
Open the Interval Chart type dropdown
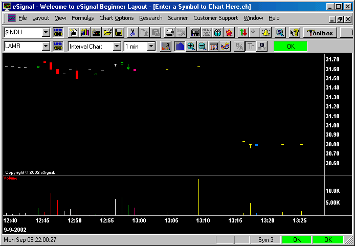[117, 47]
